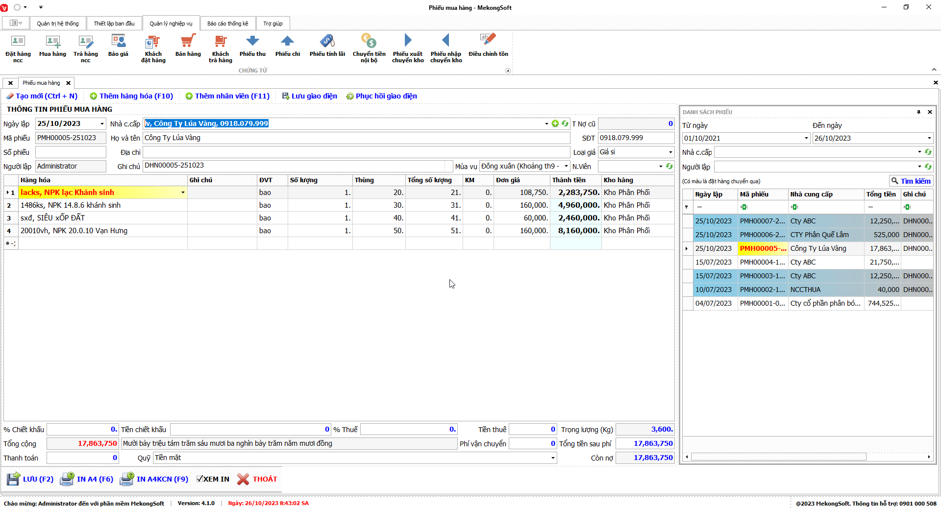Switch to Báo cáo thống kê tab

[x=227, y=24]
